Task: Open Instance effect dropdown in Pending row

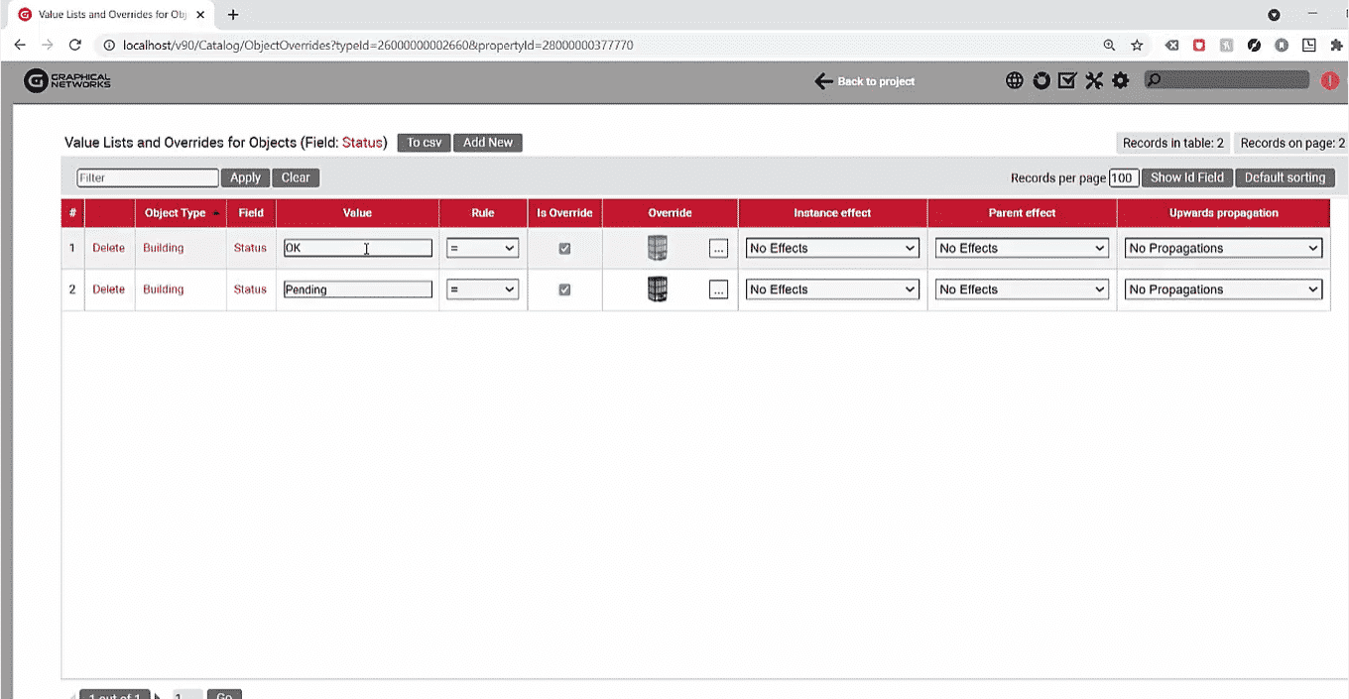Action: [832, 290]
